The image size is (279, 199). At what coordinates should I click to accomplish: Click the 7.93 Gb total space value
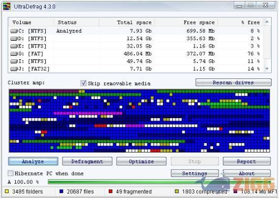(x=141, y=31)
